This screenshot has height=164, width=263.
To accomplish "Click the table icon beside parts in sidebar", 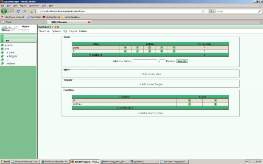I will (x=2, y=45).
